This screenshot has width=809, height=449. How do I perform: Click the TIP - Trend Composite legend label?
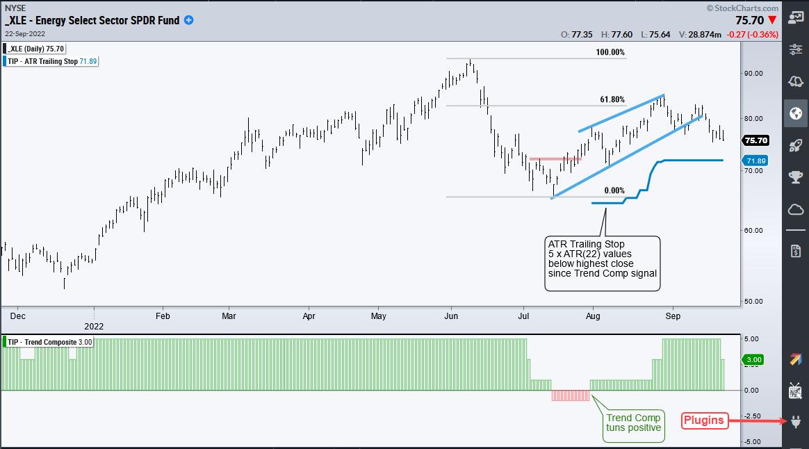pyautogui.click(x=49, y=342)
